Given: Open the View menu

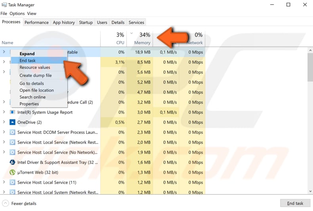Looking at the screenshot, I should (x=32, y=13).
